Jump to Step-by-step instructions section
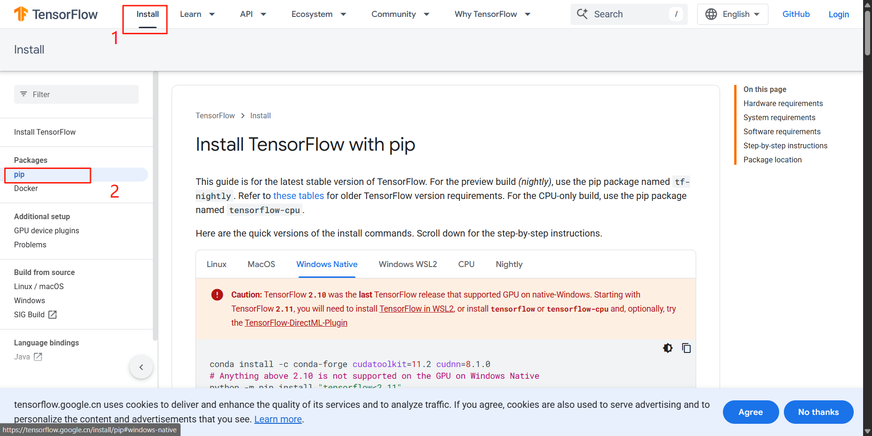 (x=785, y=146)
